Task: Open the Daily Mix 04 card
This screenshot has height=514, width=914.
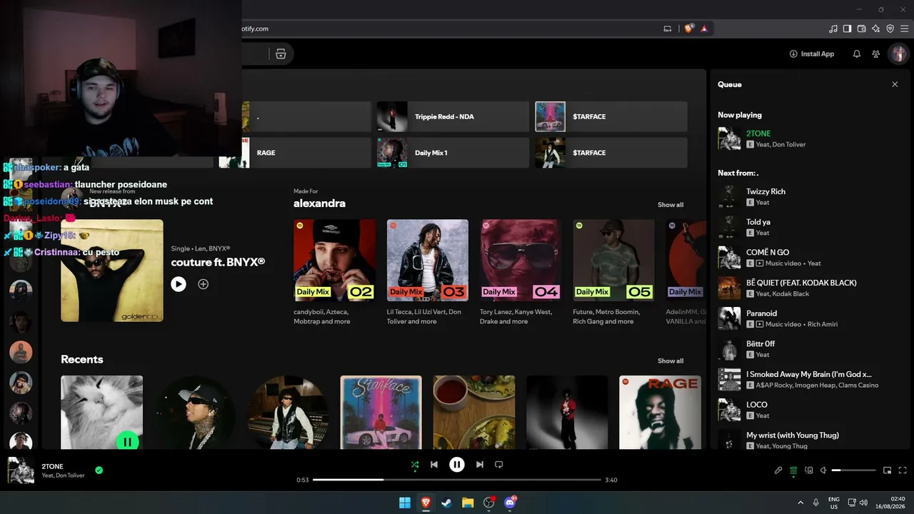Action: [521, 273]
